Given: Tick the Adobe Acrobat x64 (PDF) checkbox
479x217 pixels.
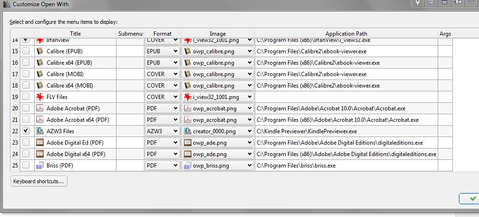Looking at the screenshot, I should [26, 119].
